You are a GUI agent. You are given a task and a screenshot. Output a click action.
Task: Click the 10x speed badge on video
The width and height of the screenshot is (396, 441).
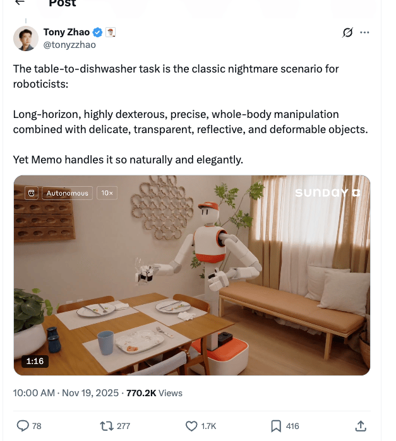(107, 193)
